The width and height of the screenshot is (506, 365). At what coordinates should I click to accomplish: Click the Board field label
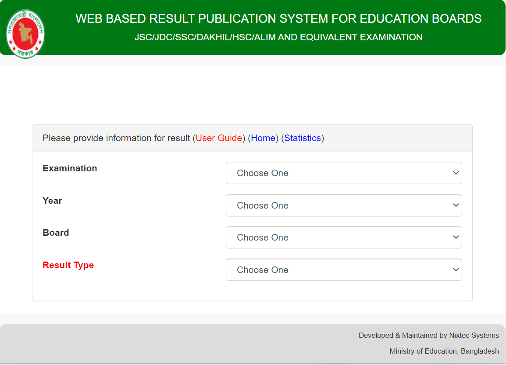[x=56, y=233]
